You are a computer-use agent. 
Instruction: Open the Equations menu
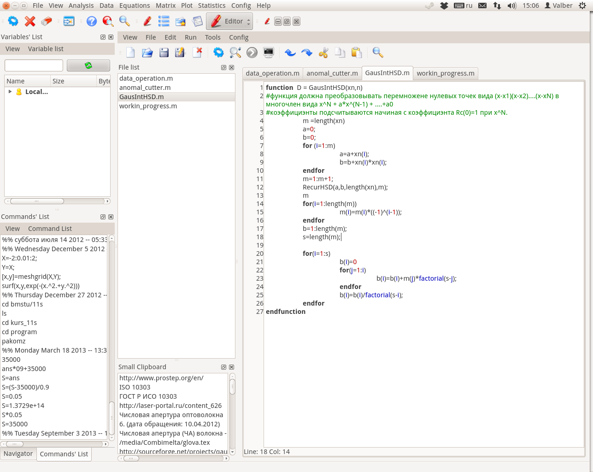[135, 6]
